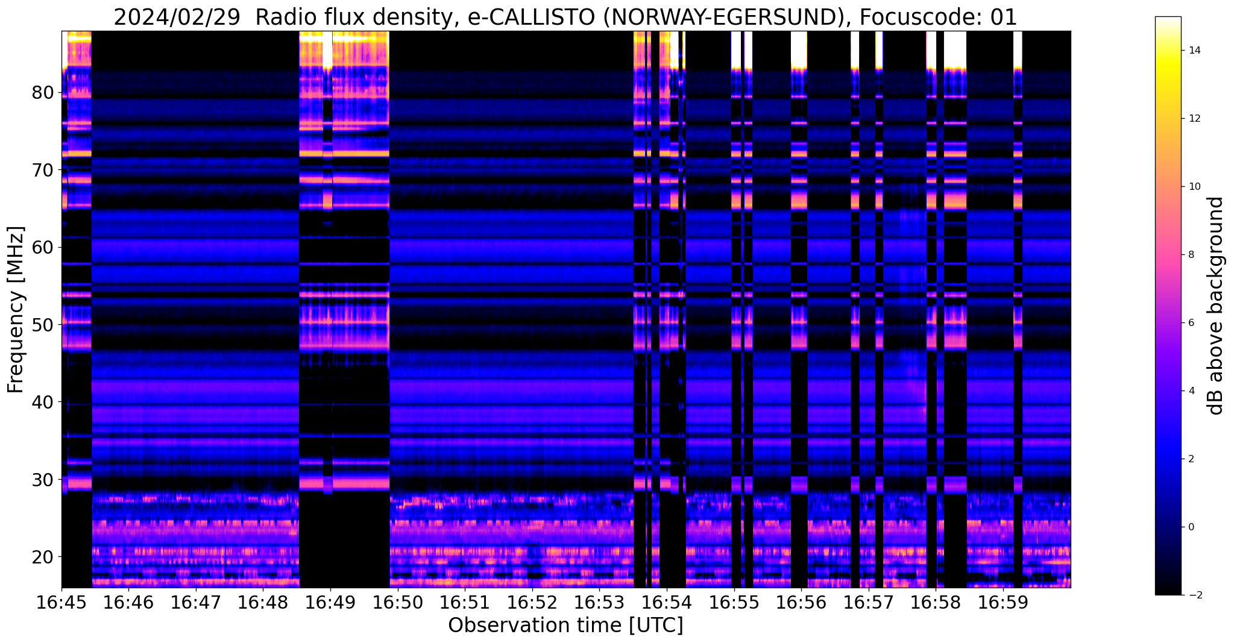Click the 'dB above background' colorbar label
The width and height of the screenshot is (1234, 643).
[1216, 306]
